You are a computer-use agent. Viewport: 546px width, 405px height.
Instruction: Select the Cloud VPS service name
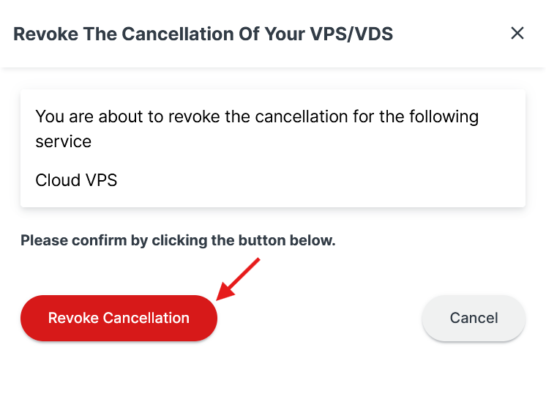(76, 179)
